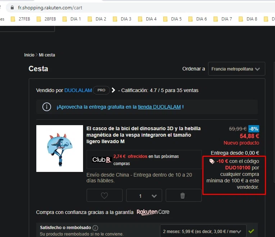275x237 pixels.
Task: Click the Rakuten Care logo
Action: (153, 212)
